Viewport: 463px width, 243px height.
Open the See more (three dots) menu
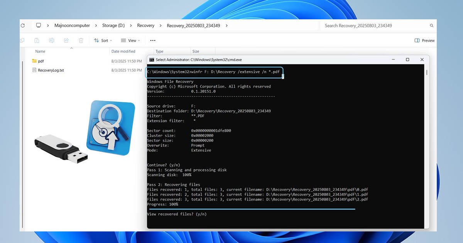[153, 40]
